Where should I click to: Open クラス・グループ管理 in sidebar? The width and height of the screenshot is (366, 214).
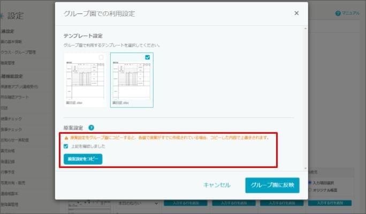tap(18, 52)
